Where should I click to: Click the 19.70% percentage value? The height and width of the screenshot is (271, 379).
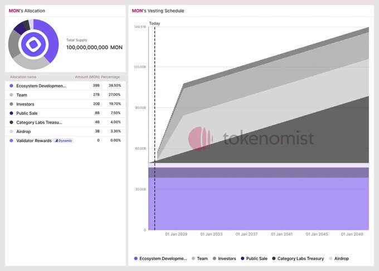(115, 104)
